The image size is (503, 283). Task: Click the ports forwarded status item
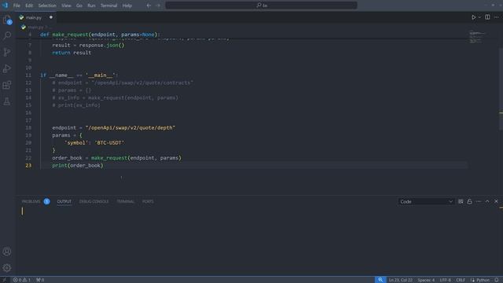40,280
